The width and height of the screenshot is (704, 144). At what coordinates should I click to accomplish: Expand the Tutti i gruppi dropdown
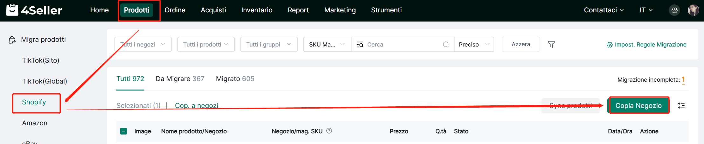(x=269, y=44)
